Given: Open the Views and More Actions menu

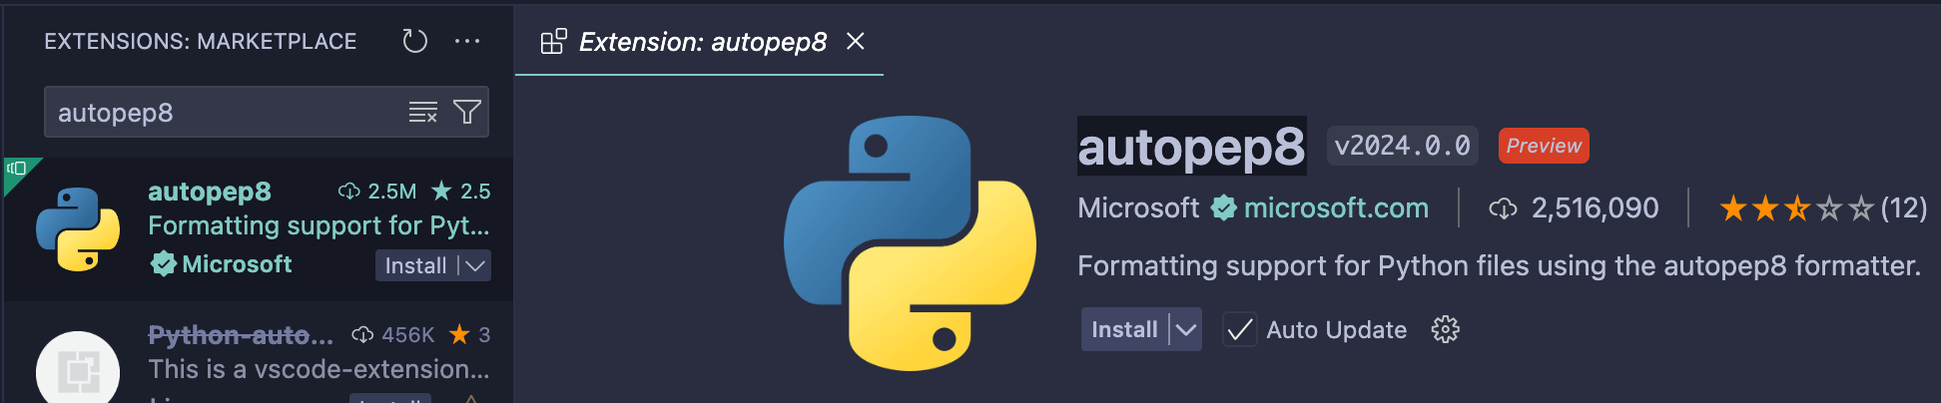Looking at the screenshot, I should (x=467, y=41).
